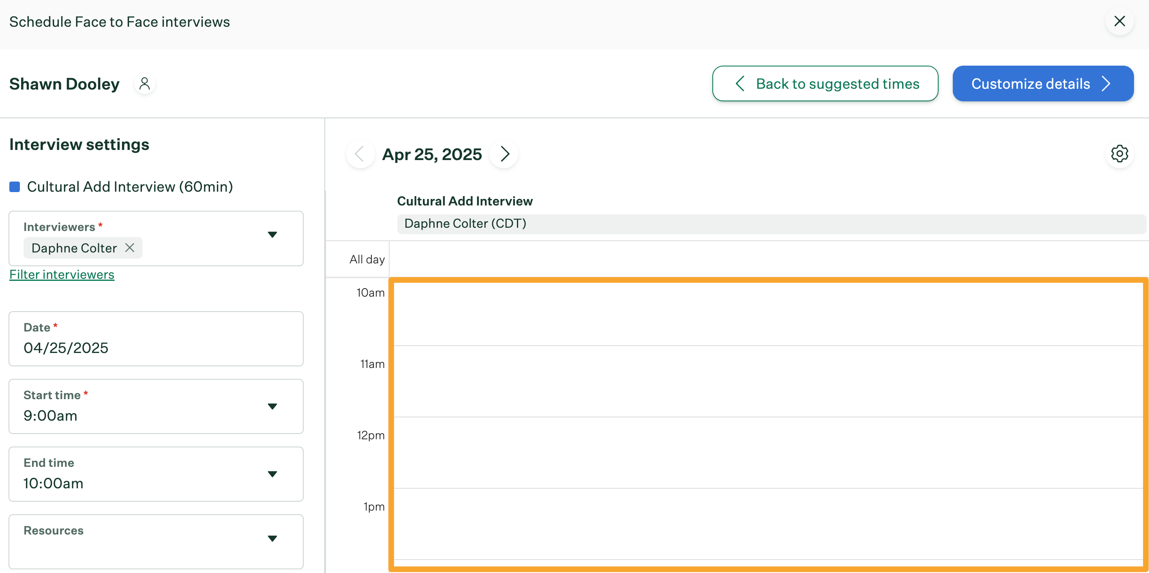Click the Interview settings heading
This screenshot has width=1149, height=573.
[x=79, y=145]
